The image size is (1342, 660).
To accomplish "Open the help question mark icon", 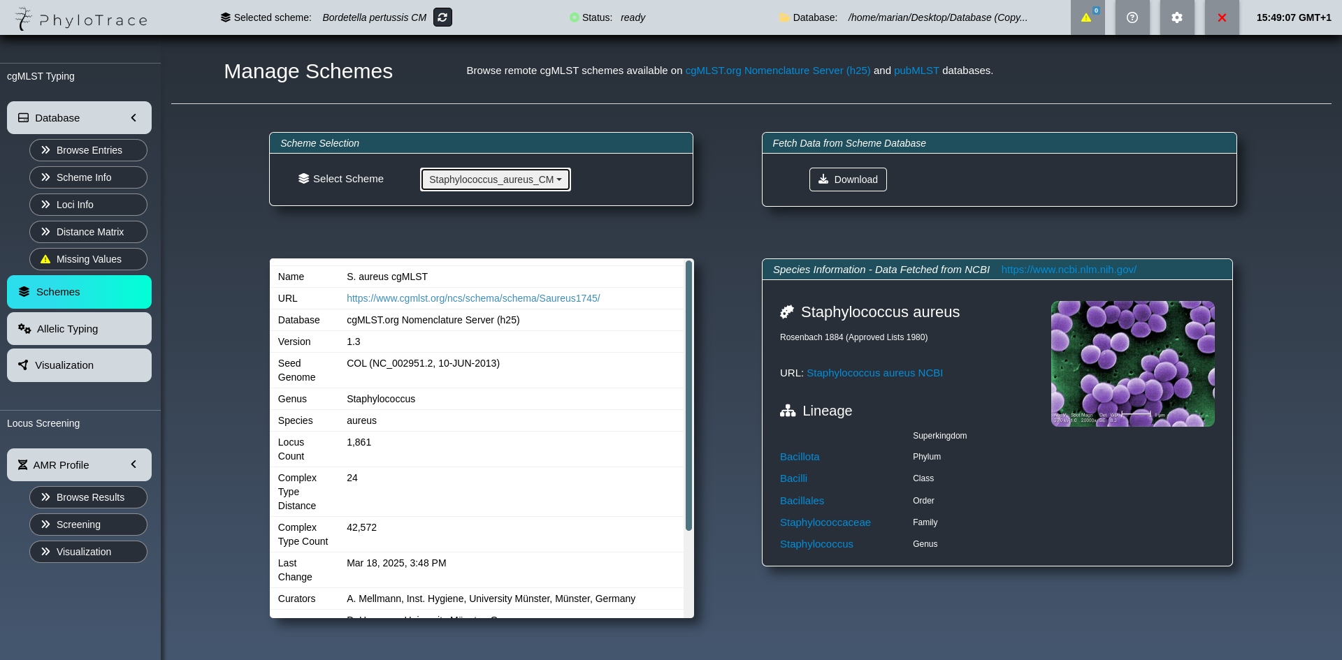I will click(1132, 17).
